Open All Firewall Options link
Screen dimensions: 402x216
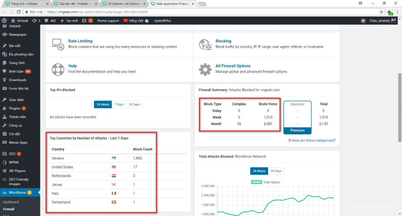(x=233, y=66)
